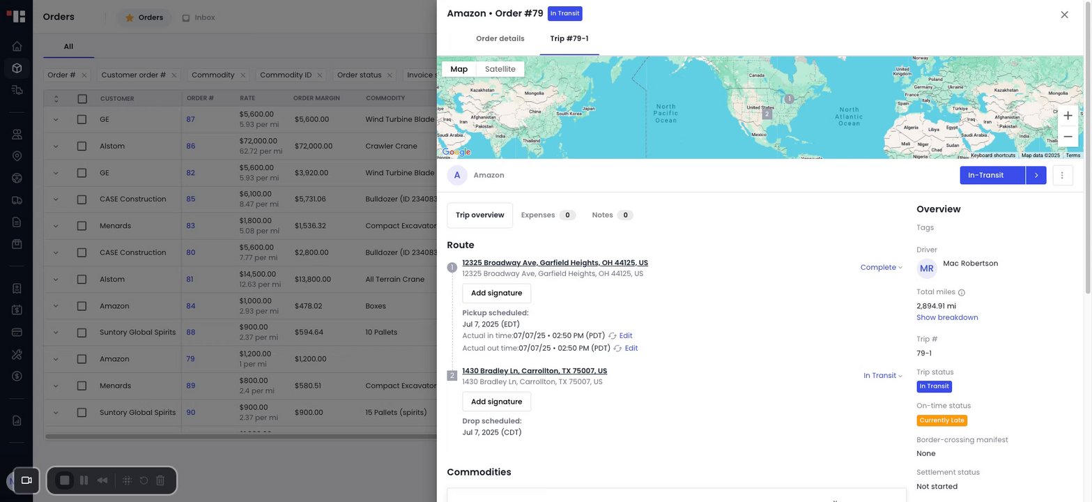Click the Total miles info icon
Viewport: 1092px width, 502px height.
click(x=962, y=293)
